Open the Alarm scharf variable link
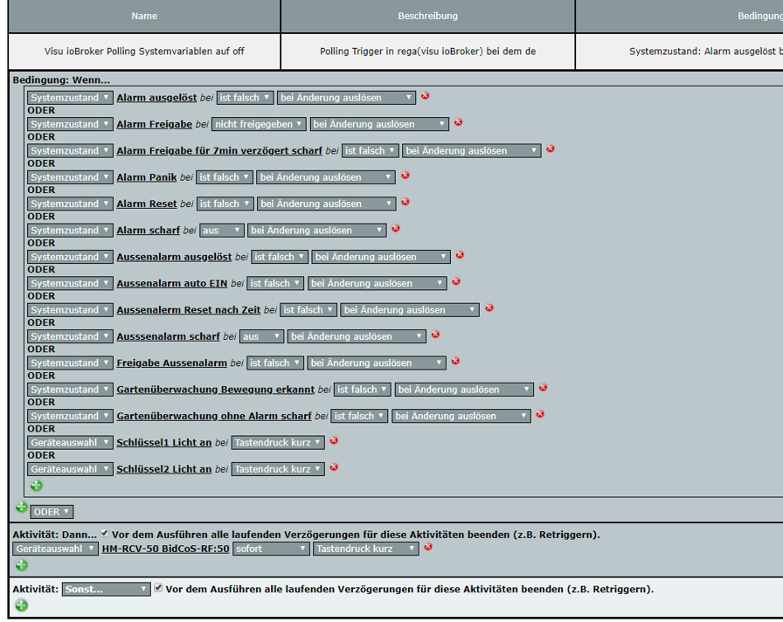Screen dimensions: 783x622 tap(148, 231)
